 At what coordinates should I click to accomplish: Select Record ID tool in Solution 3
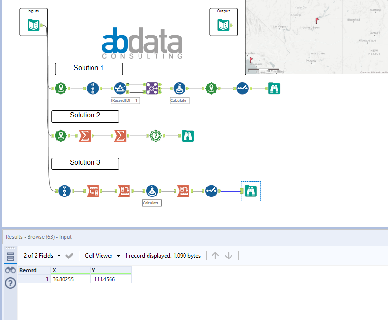point(65,191)
